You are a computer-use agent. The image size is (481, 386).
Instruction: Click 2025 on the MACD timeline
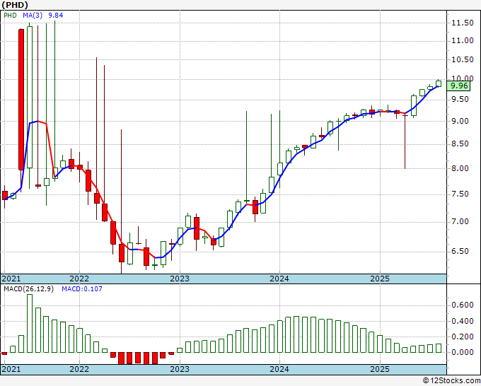[x=380, y=369]
